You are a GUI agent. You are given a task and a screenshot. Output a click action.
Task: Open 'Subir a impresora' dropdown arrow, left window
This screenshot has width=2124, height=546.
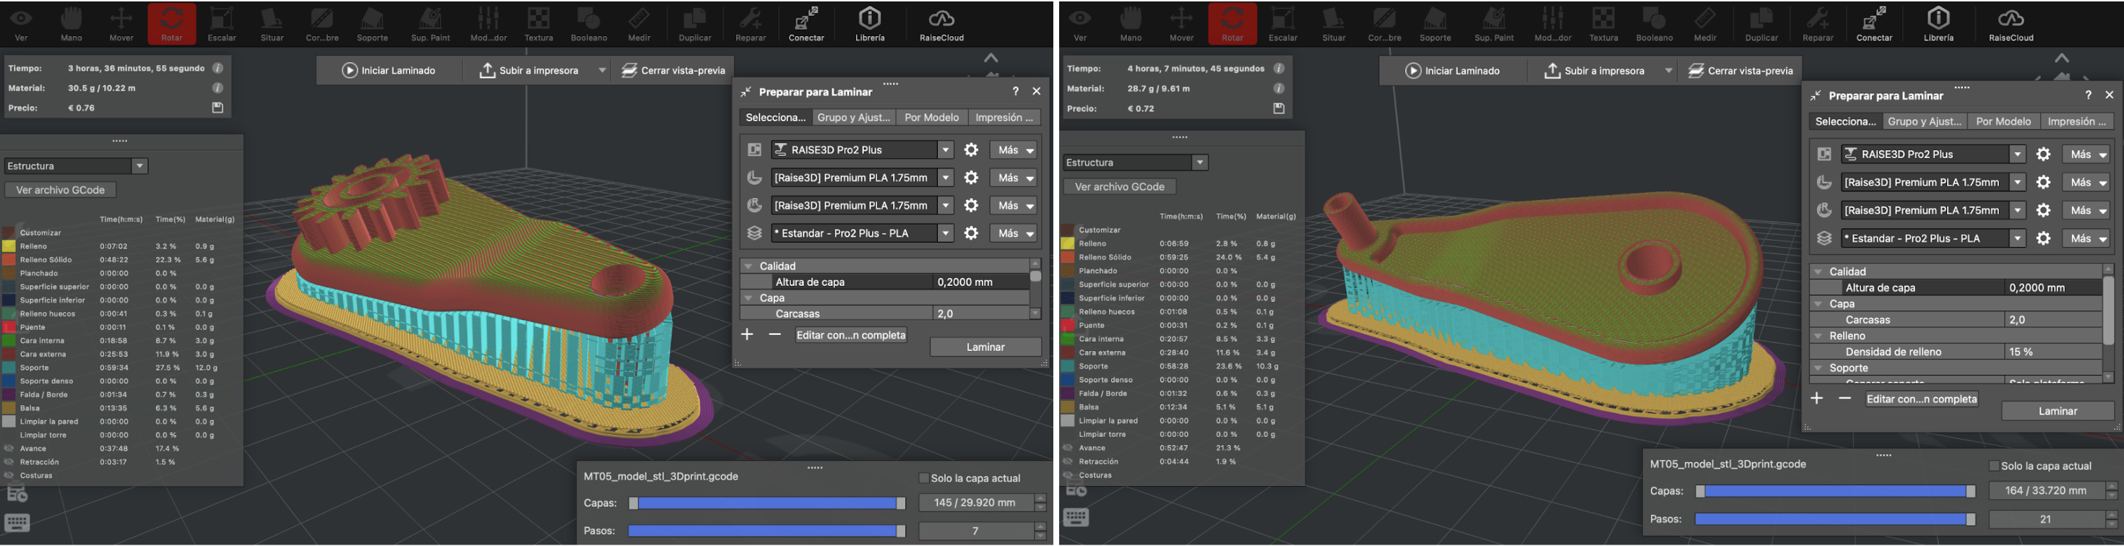(603, 71)
